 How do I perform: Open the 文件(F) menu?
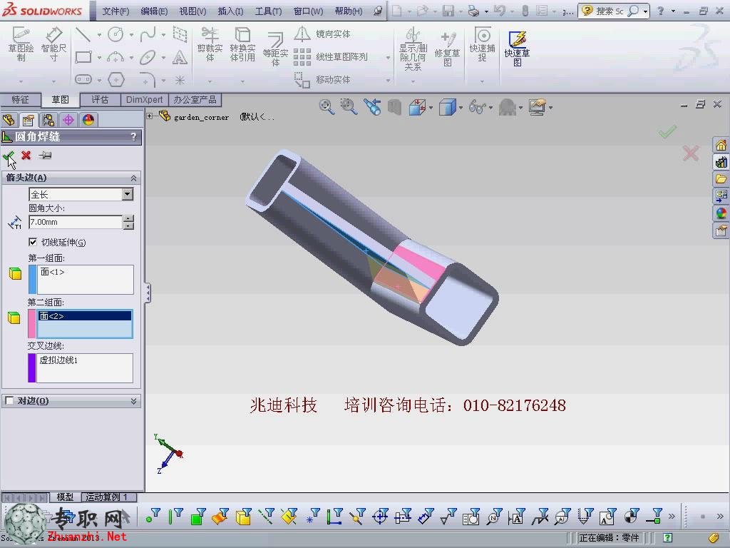pyautogui.click(x=115, y=11)
